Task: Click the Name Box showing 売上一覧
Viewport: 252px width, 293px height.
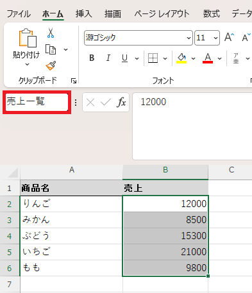Action: pos(37,102)
